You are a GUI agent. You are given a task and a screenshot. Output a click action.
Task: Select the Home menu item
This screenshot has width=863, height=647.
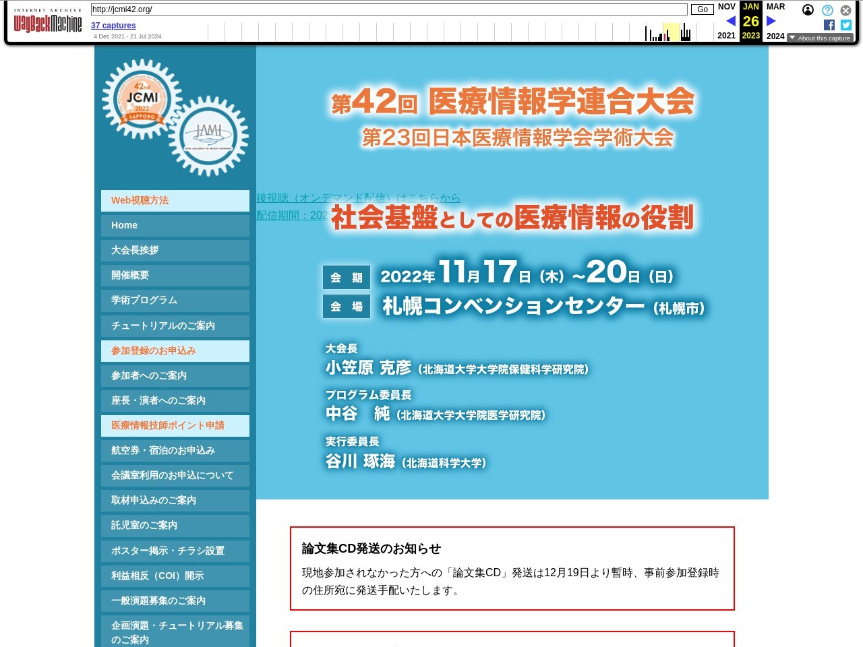tap(175, 225)
